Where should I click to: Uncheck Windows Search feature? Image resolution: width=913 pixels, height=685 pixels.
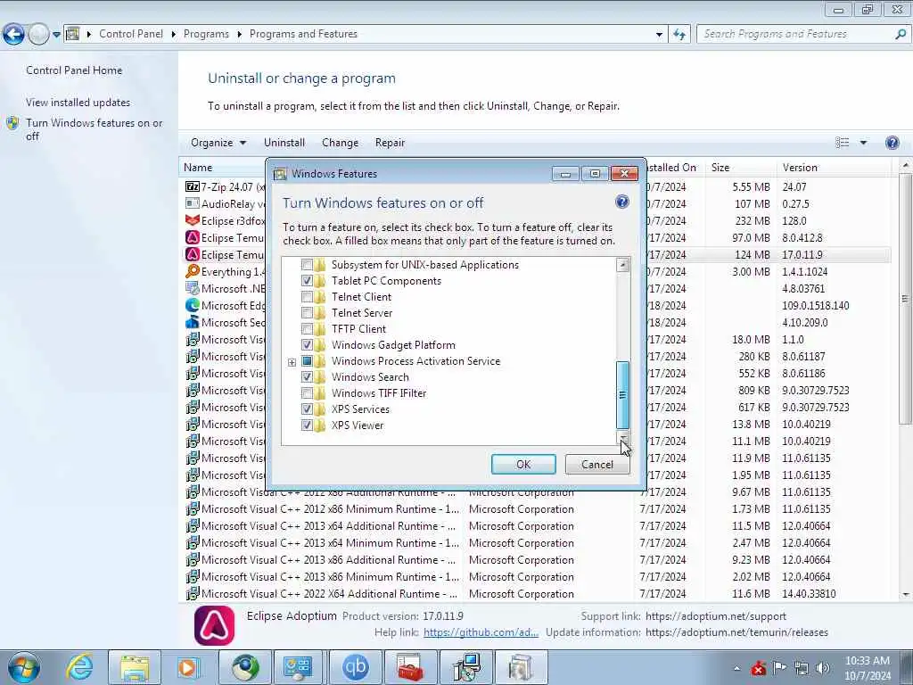(x=307, y=377)
